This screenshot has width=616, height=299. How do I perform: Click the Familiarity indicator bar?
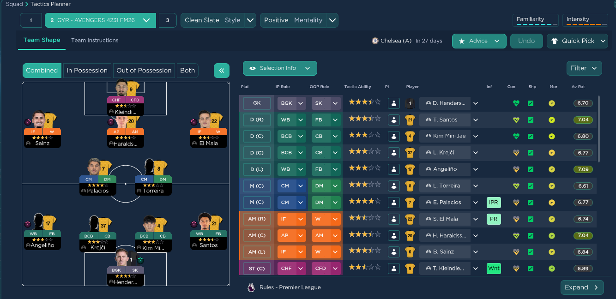(536, 20)
